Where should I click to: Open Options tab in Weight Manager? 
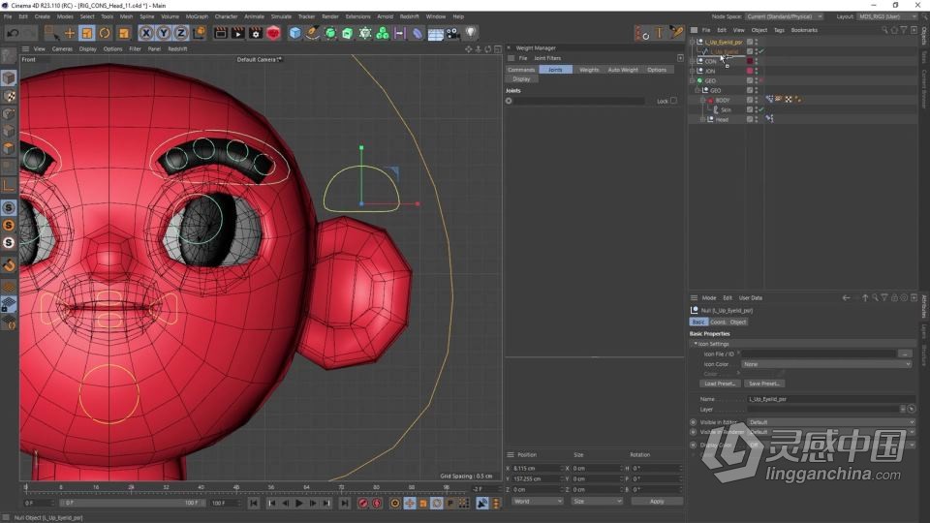coord(657,70)
